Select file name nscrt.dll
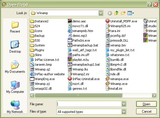This screenshot has width=160, height=118. point(78,84)
